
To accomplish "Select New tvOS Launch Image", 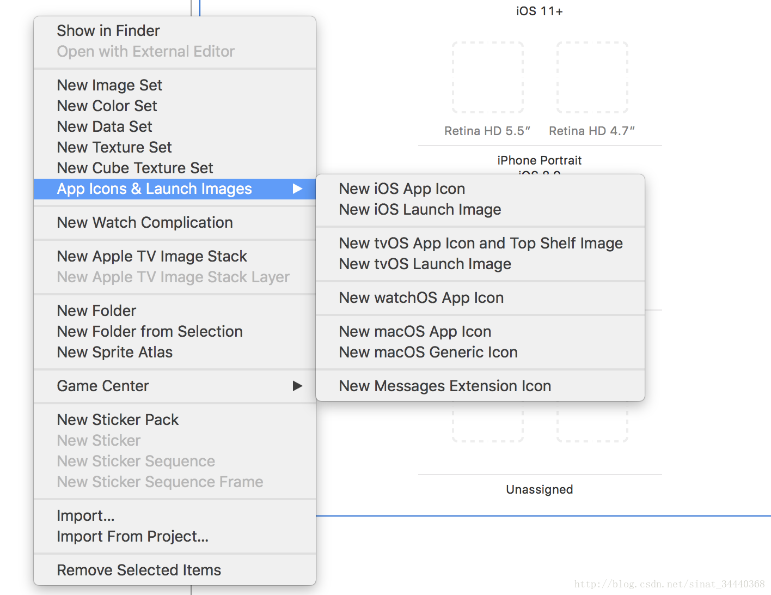I will [x=480, y=264].
